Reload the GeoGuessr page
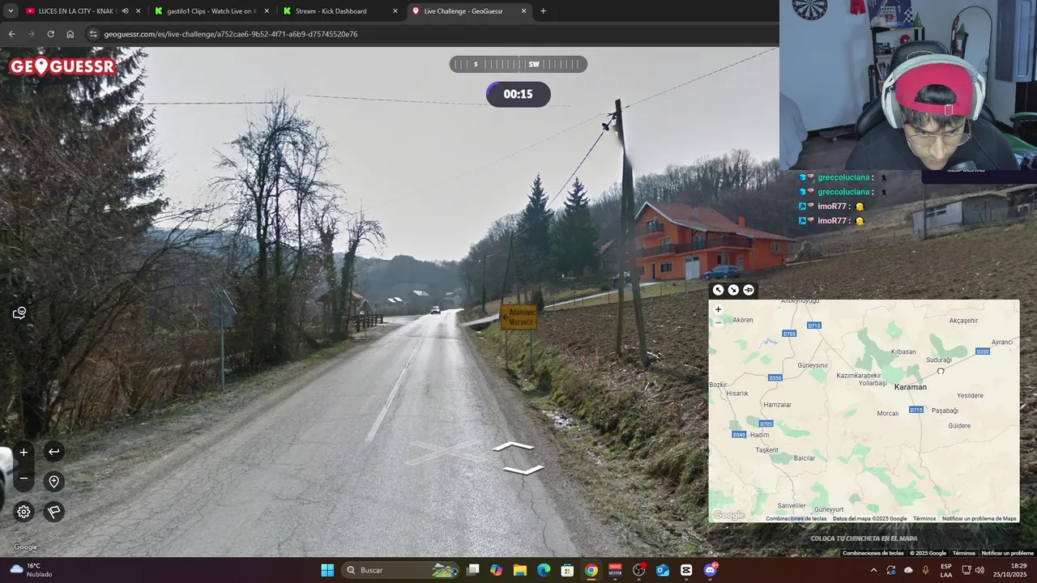The image size is (1037, 583). tap(50, 34)
